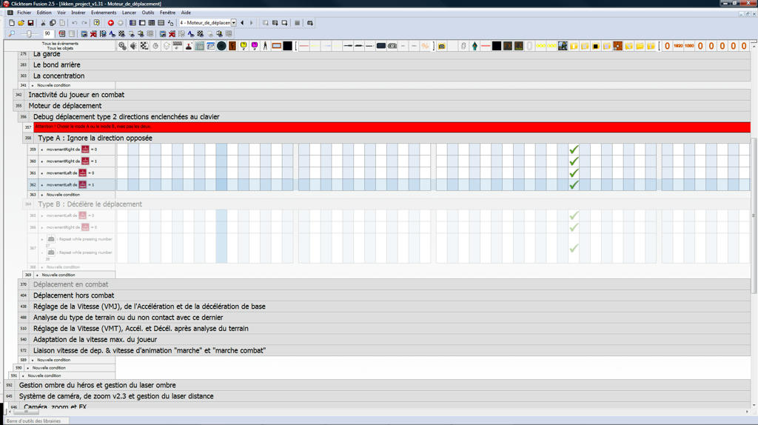Click 'Tous les événements' header label

pos(60,44)
